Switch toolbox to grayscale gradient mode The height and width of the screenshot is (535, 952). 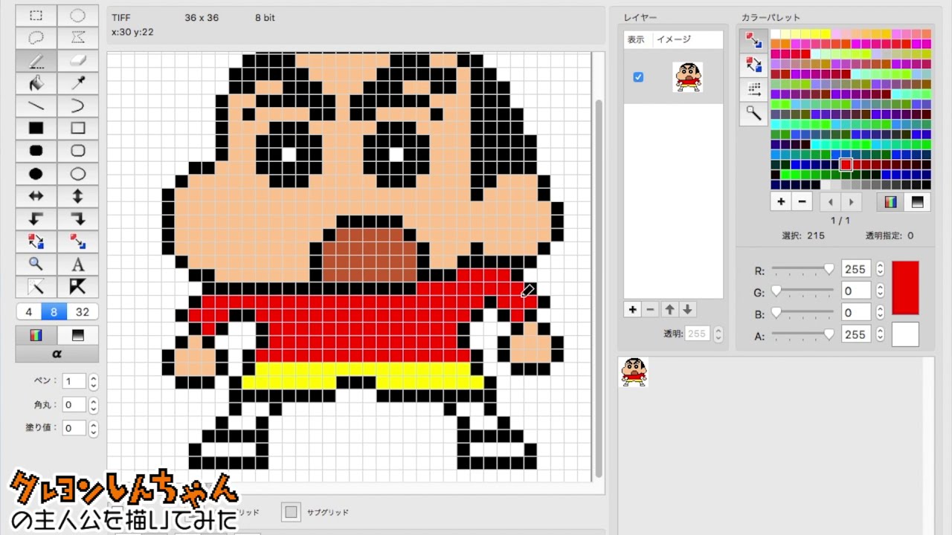(x=77, y=335)
